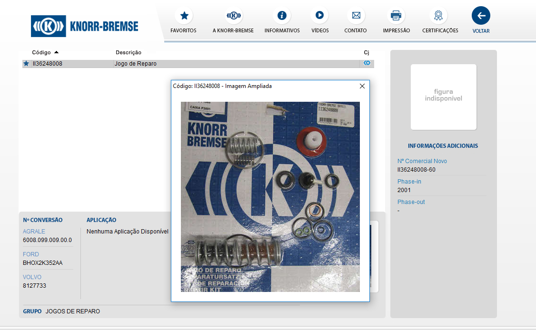Click the Contato envelope icon

pos(356,16)
